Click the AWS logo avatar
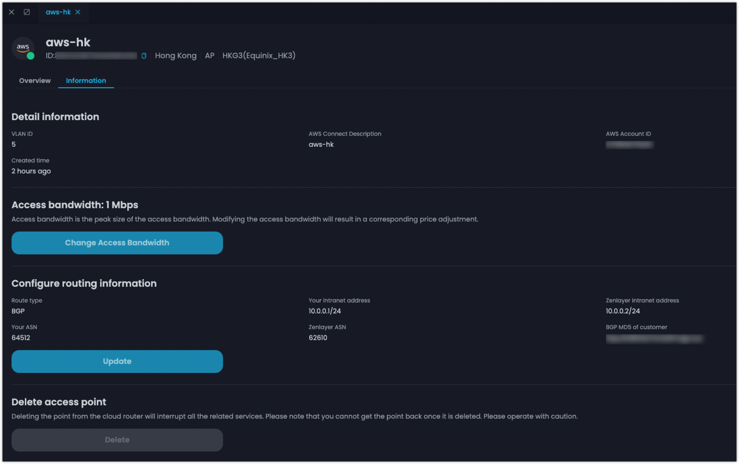This screenshot has height=464, width=739. pyautogui.click(x=23, y=48)
